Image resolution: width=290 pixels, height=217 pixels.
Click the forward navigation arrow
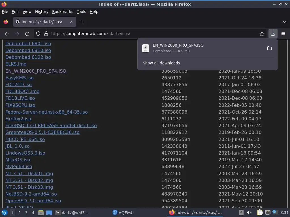pyautogui.click(x=17, y=34)
